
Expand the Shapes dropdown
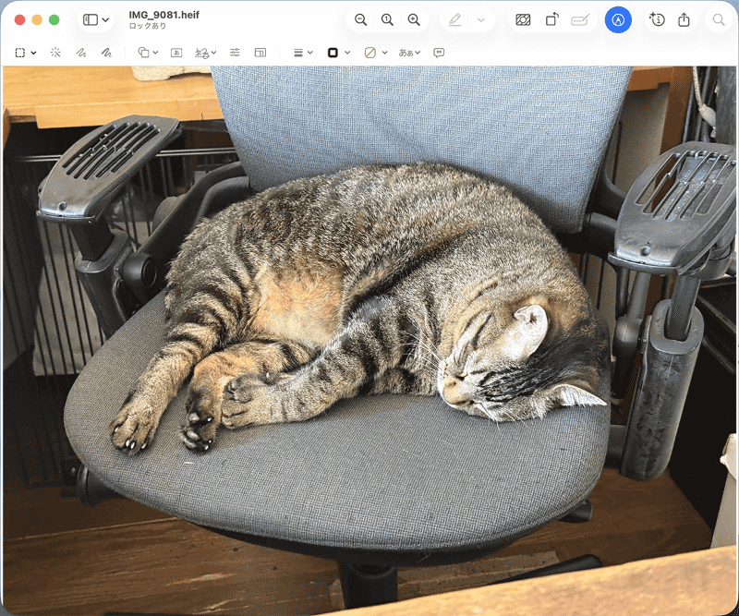(x=155, y=53)
